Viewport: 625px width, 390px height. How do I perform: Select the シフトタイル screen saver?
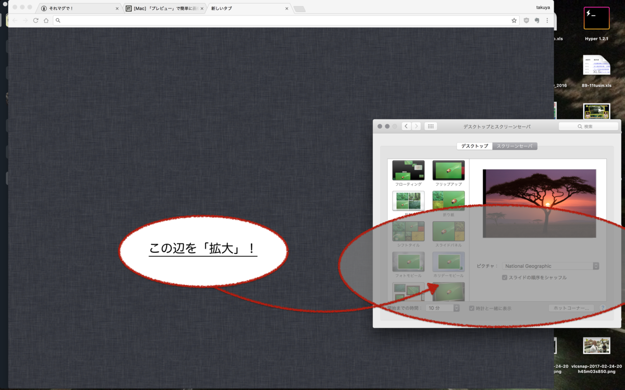pos(408,235)
